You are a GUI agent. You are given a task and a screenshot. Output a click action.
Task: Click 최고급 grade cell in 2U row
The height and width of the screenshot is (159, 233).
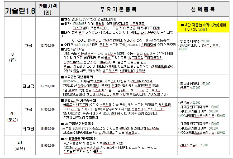(28, 129)
